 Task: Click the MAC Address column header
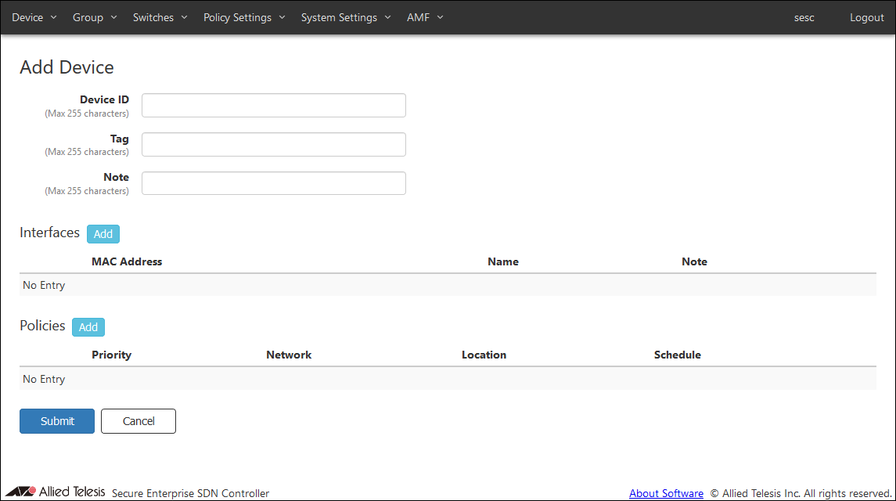[127, 261]
